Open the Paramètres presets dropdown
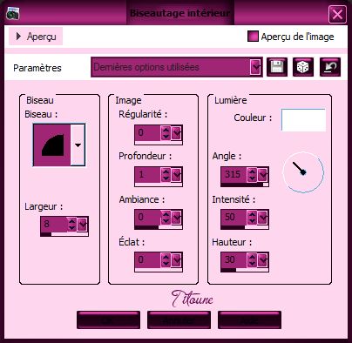 [255, 67]
